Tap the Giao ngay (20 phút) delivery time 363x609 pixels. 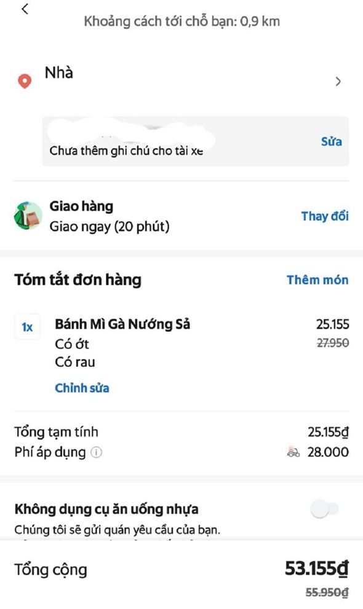pyautogui.click(x=110, y=226)
